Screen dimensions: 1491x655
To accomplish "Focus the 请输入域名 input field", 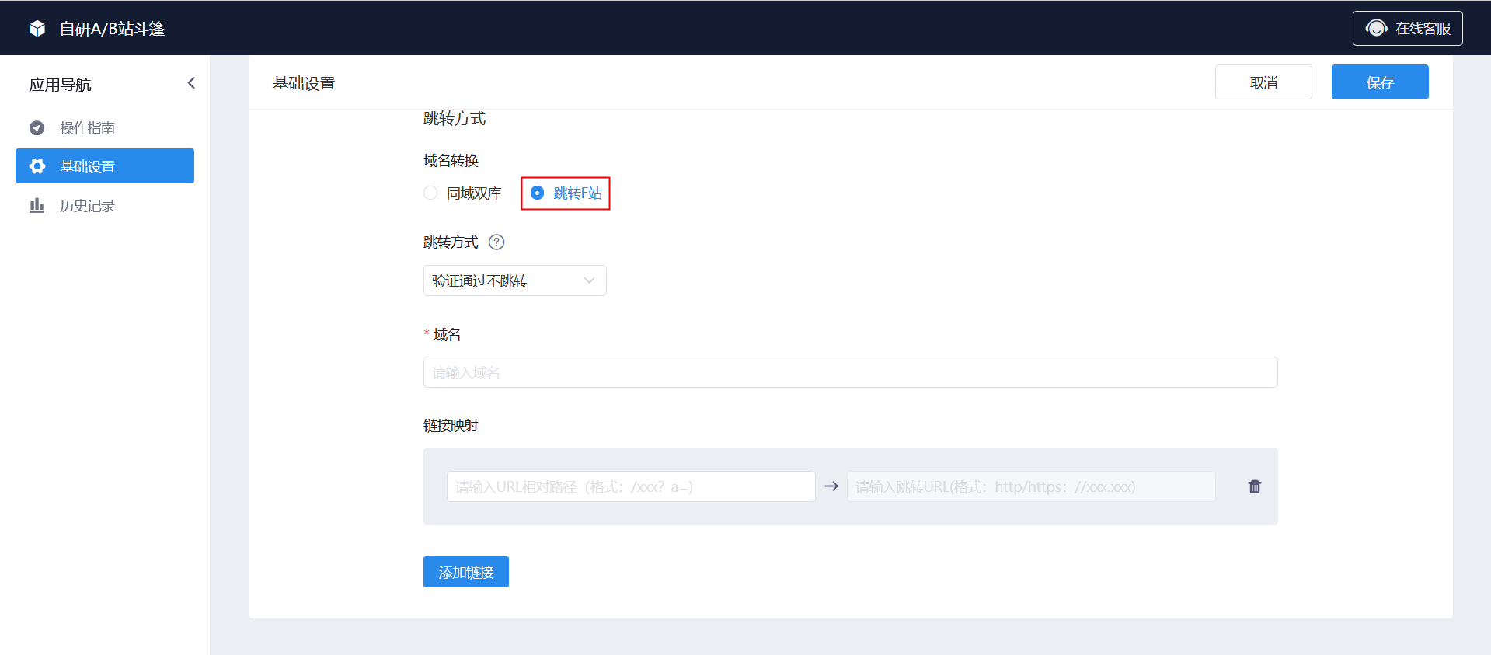I will pyautogui.click(x=850, y=372).
